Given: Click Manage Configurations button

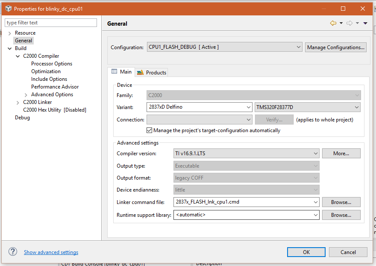Looking at the screenshot, I should pos(336,47).
